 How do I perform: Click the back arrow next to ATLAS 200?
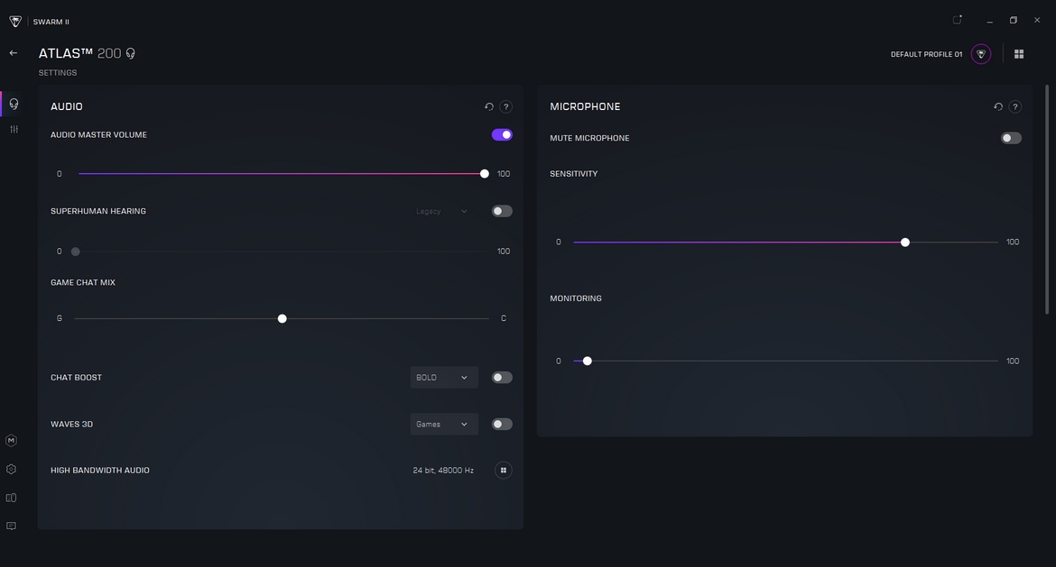click(x=14, y=53)
